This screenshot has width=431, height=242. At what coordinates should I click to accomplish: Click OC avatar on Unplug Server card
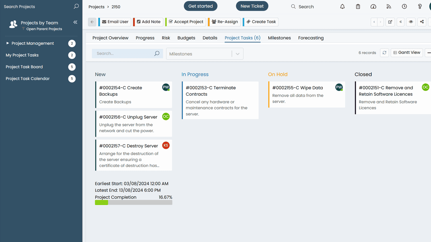pyautogui.click(x=166, y=116)
